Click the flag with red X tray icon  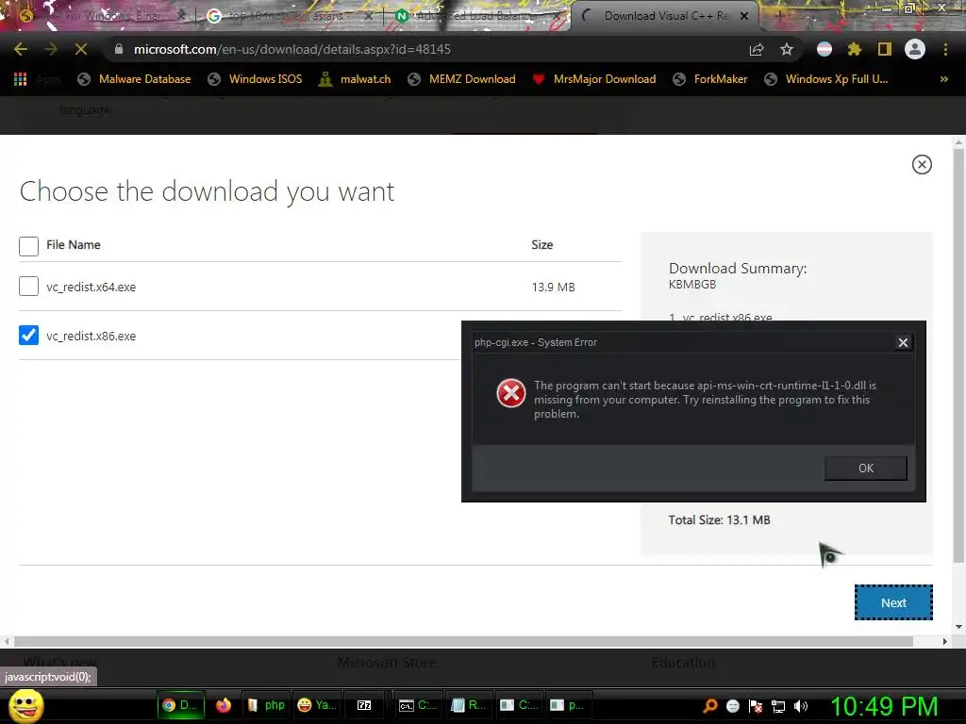[756, 705]
